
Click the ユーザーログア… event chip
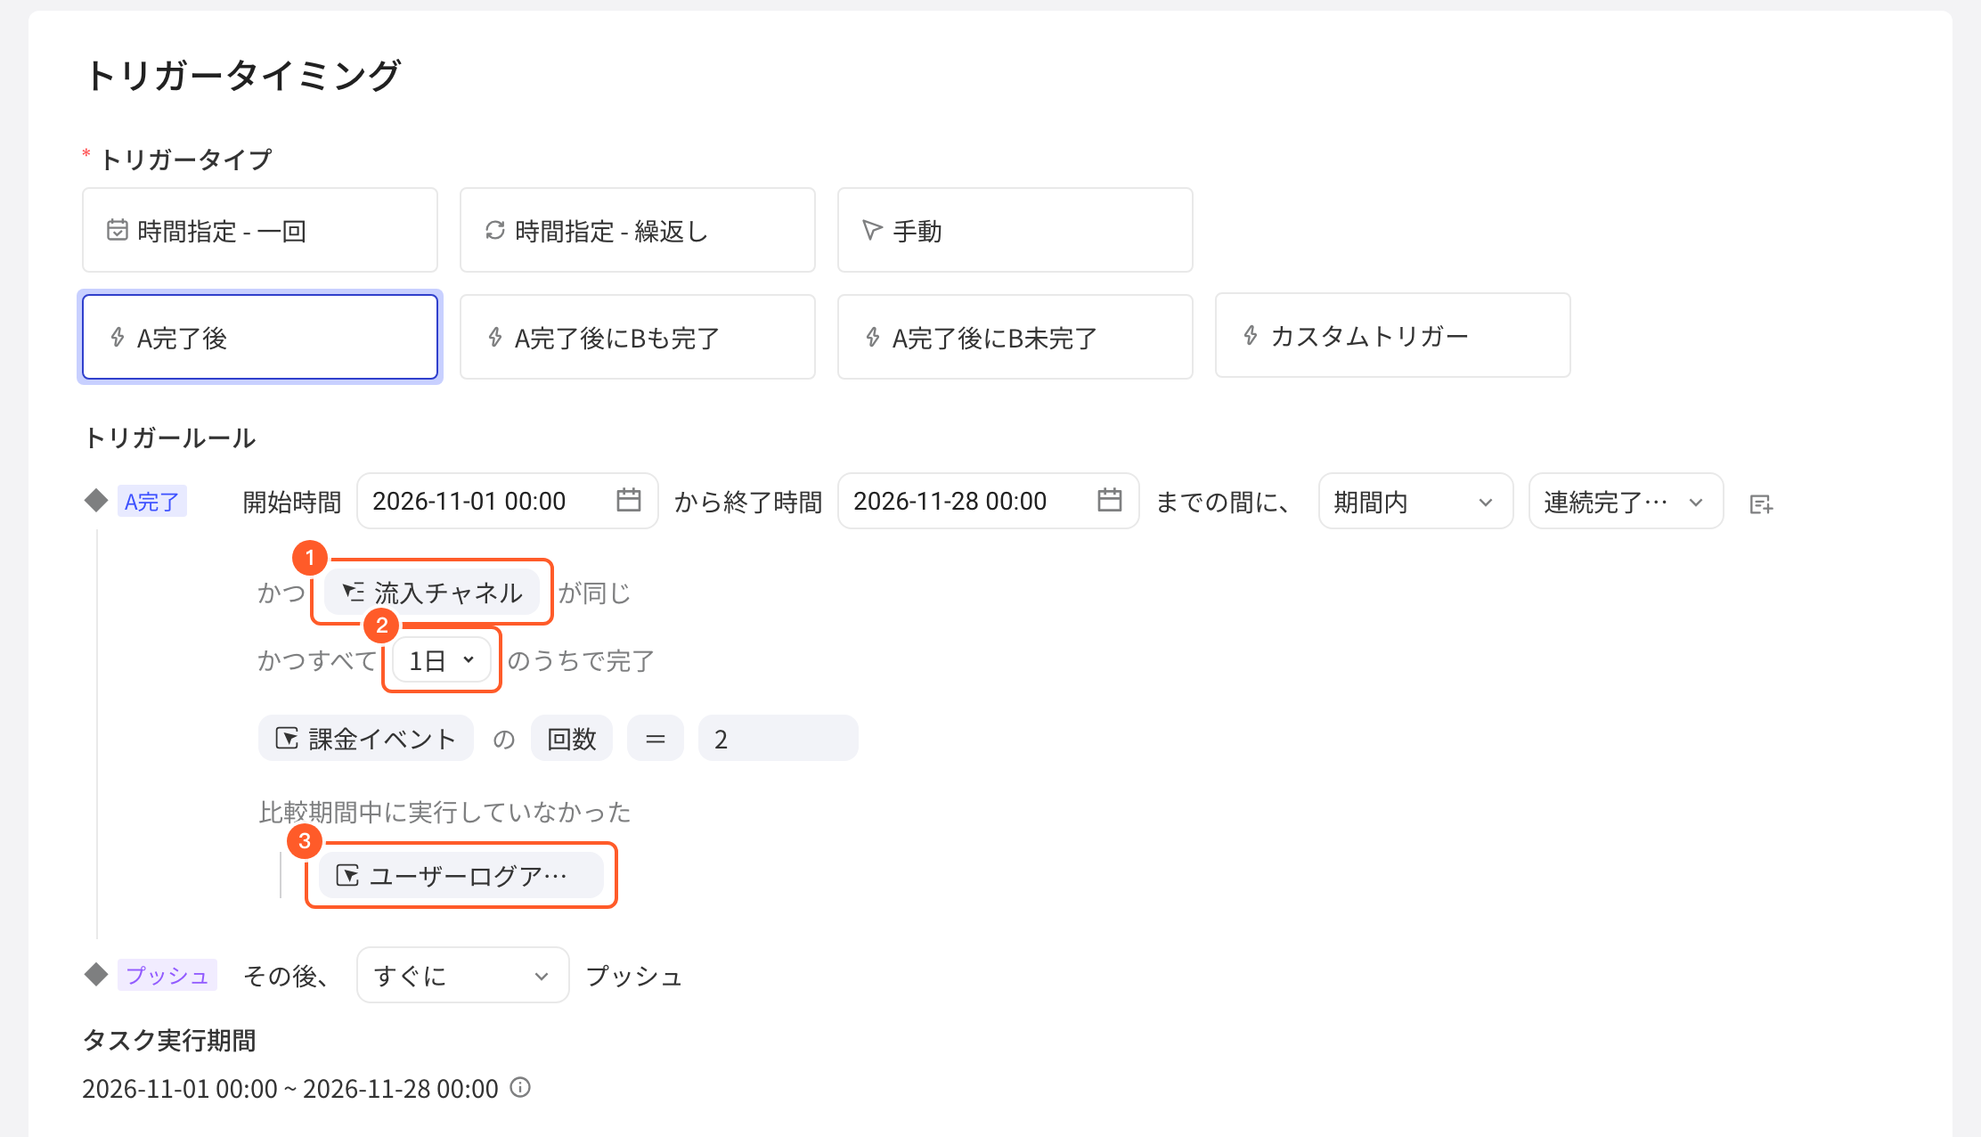click(461, 875)
